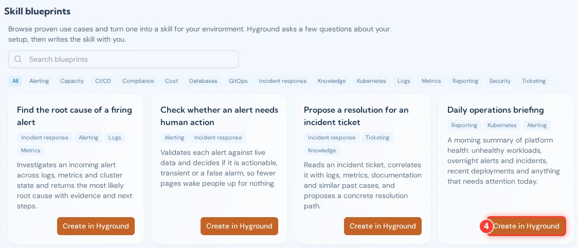The height and width of the screenshot is (248, 578).
Task: Filter by Knowledge chip in filter bar
Action: point(331,81)
